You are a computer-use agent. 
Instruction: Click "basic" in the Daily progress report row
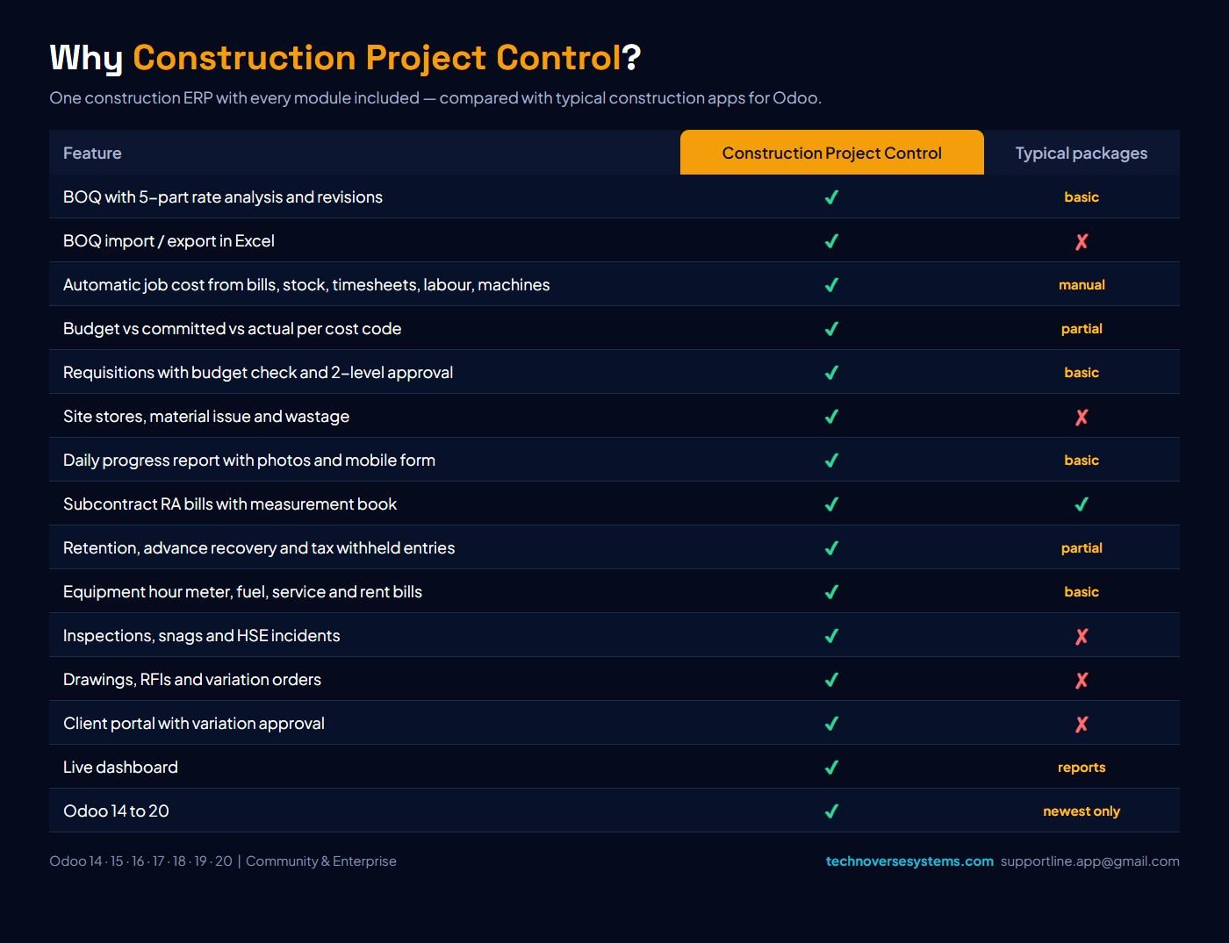tap(1082, 461)
